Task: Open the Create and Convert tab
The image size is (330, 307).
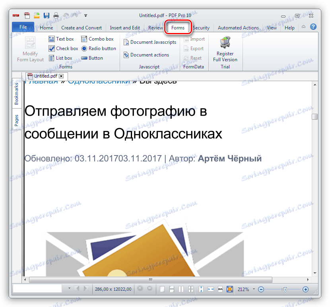Action: pos(82,28)
